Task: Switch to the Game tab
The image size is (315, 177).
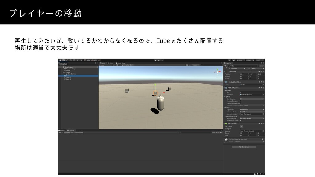Action: click(x=111, y=63)
